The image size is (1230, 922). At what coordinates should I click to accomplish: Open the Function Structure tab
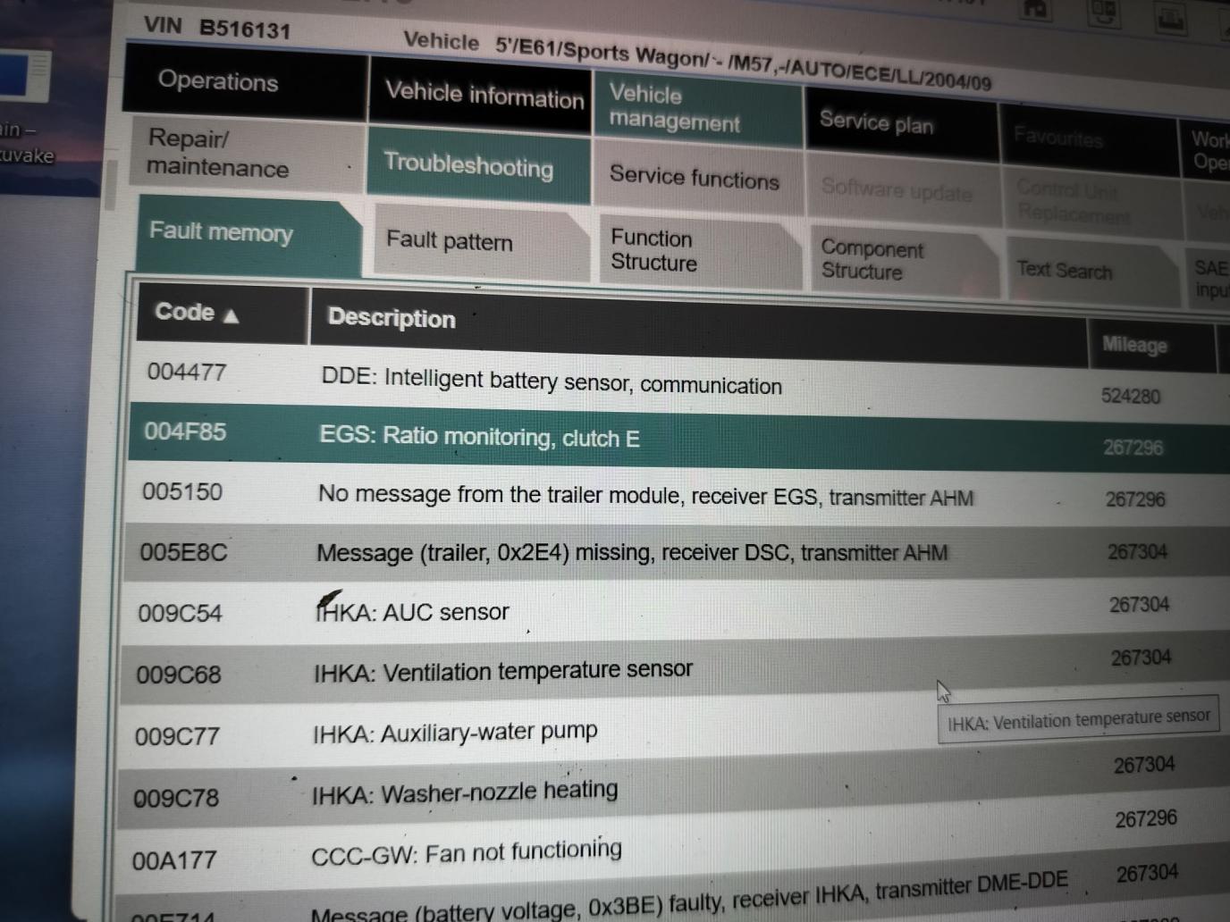[653, 251]
